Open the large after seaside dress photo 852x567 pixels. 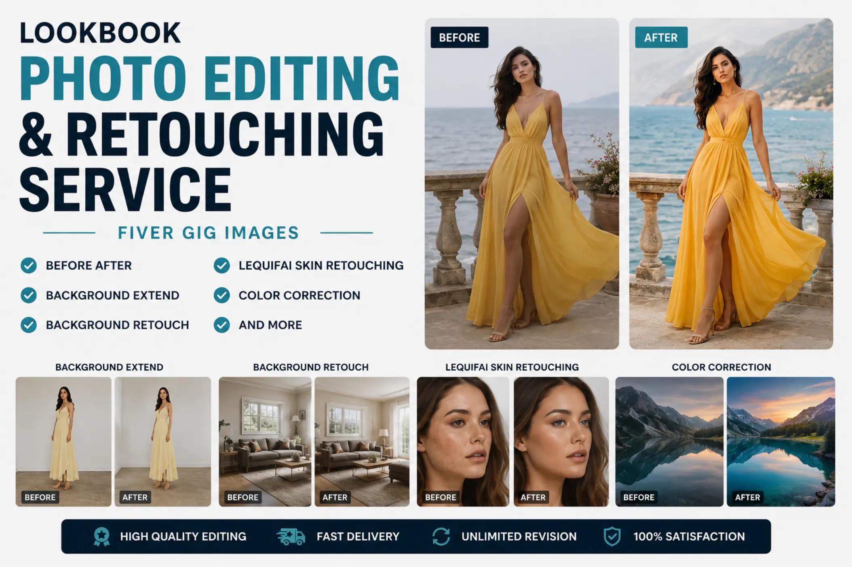[x=731, y=184]
